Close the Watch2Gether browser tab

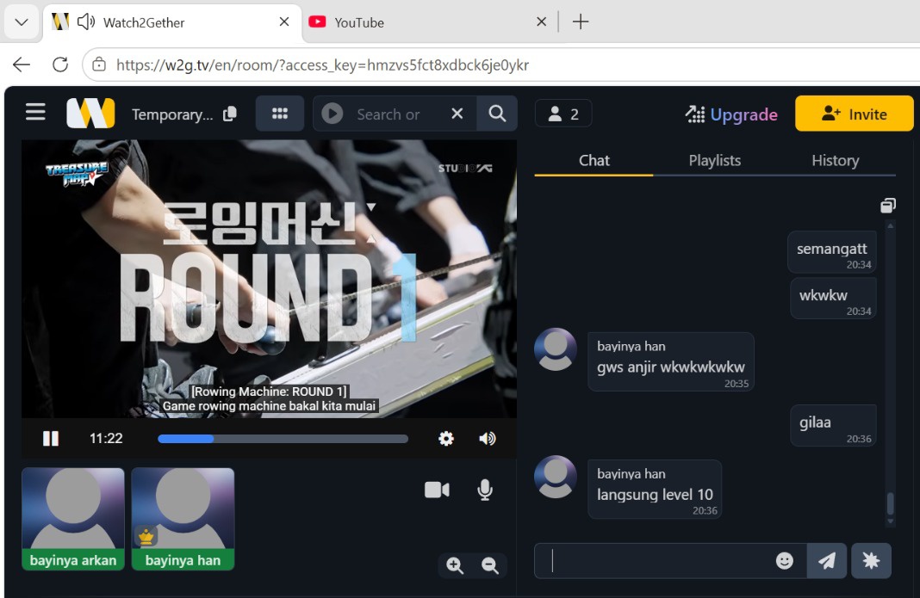tap(284, 22)
